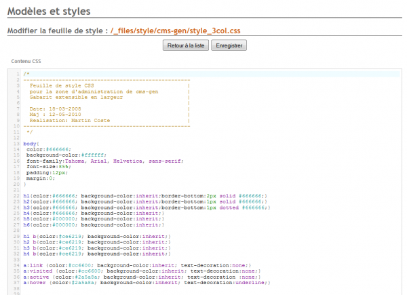Image resolution: width=407 pixels, height=295 pixels.
Task: Click the a:visited rule line
Action: tap(142, 271)
